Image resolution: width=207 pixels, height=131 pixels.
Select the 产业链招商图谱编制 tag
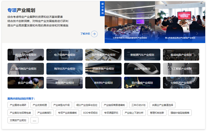pyautogui.click(x=114, y=105)
